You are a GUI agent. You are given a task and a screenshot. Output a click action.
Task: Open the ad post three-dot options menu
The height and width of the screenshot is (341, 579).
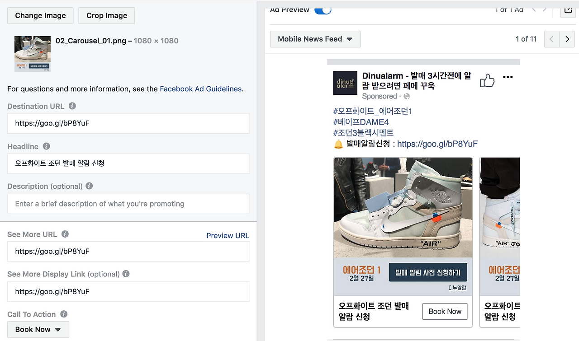click(508, 77)
